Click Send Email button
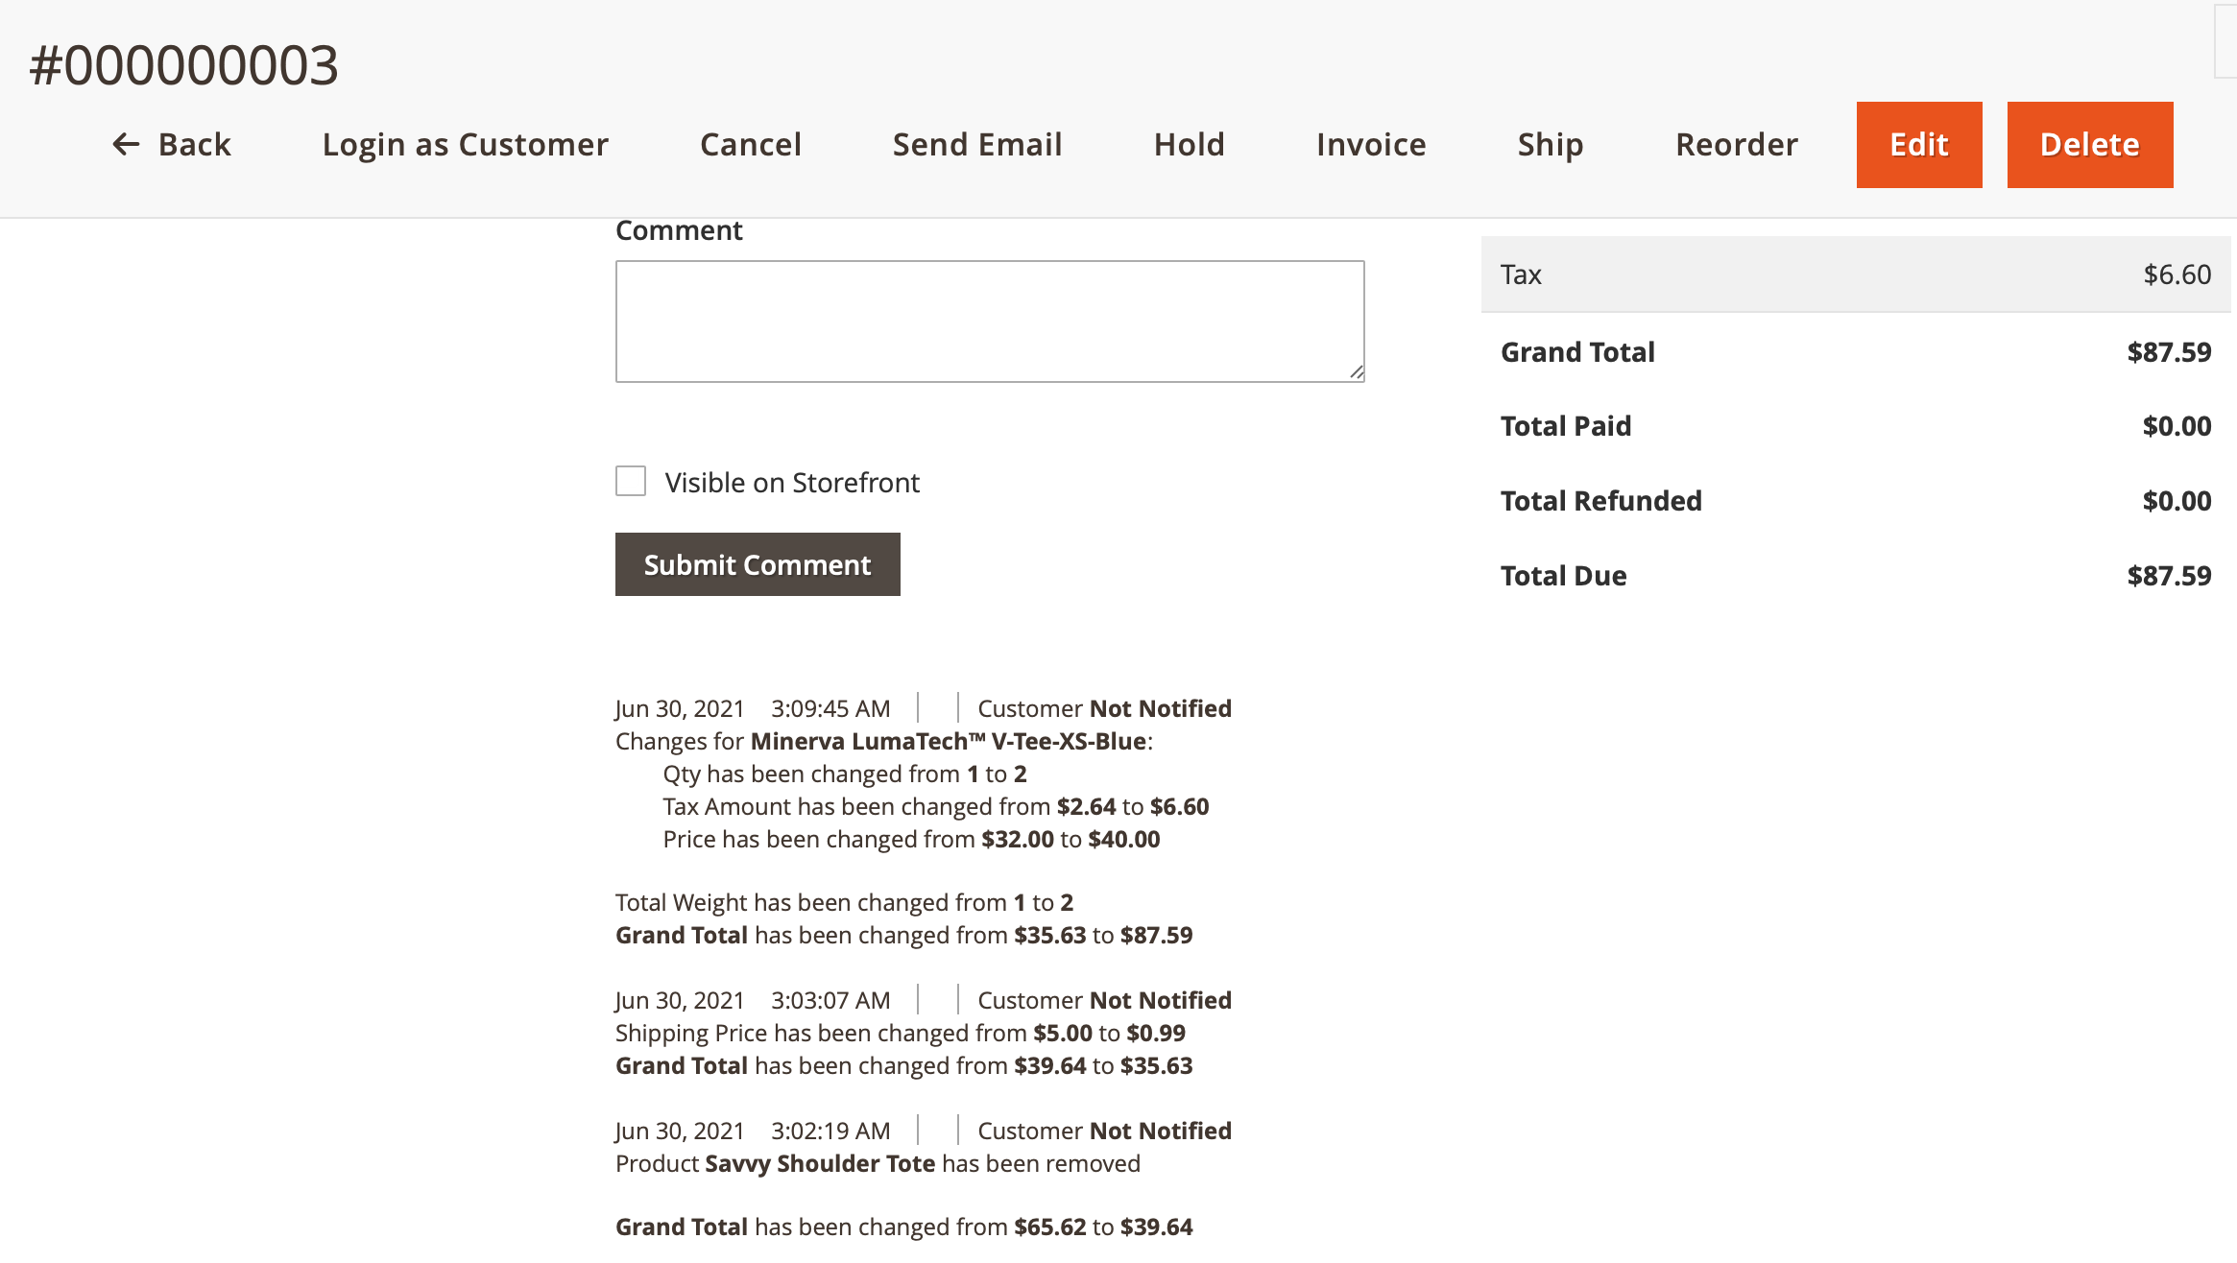2237x1263 pixels. pyautogui.click(x=977, y=145)
